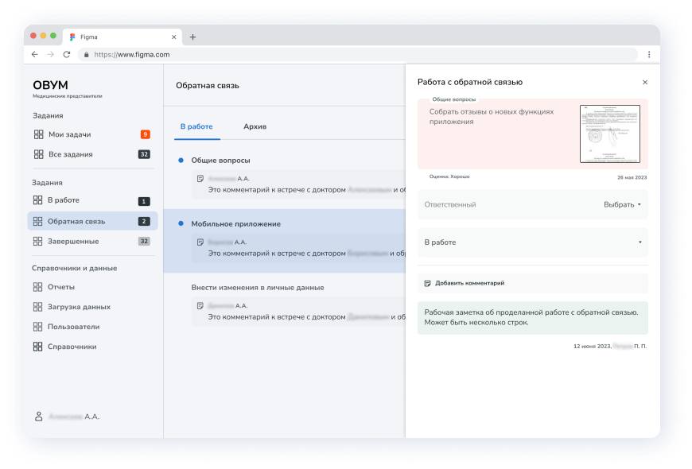Expand the В работе status dropdown in panel
This screenshot has height=469, width=692.
pos(640,243)
